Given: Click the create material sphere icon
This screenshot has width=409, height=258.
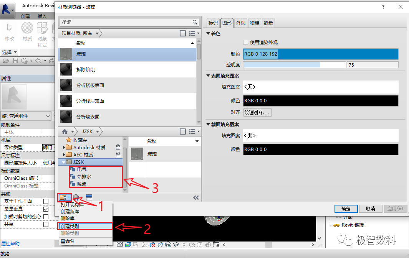Looking at the screenshot, I should (x=76, y=197).
